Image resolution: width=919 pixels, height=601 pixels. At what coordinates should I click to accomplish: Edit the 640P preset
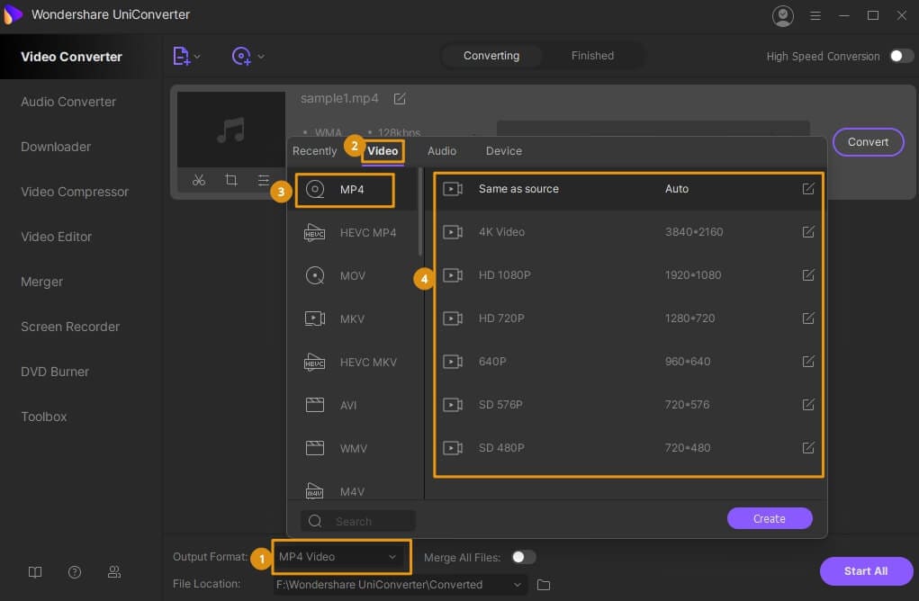point(808,362)
